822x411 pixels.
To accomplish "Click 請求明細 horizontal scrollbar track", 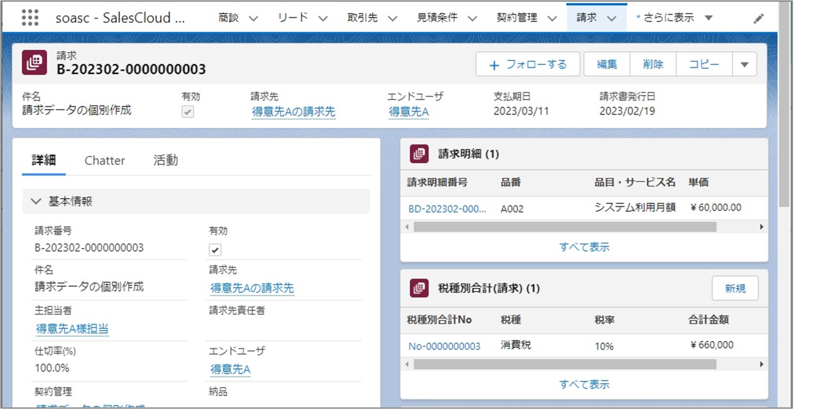I will [x=565, y=227].
